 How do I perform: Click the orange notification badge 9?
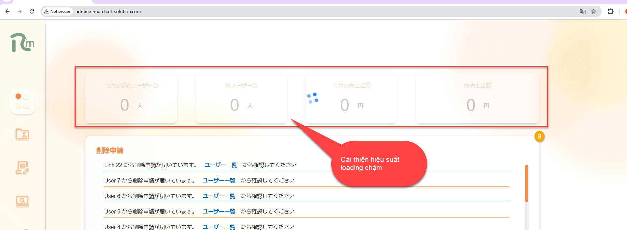tap(539, 136)
